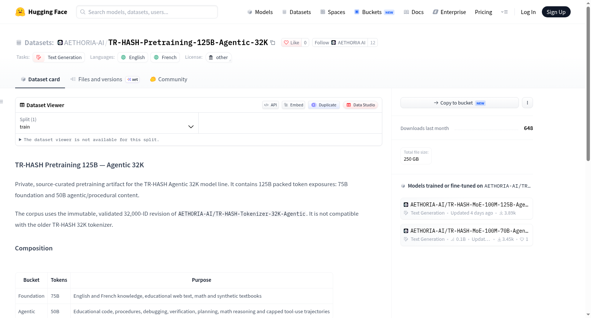Open Data Studio

pos(361,105)
